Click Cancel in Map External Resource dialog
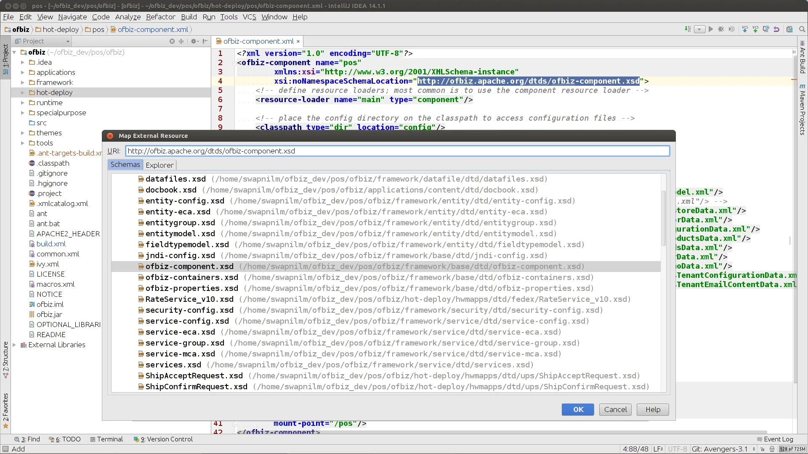 tap(615, 409)
